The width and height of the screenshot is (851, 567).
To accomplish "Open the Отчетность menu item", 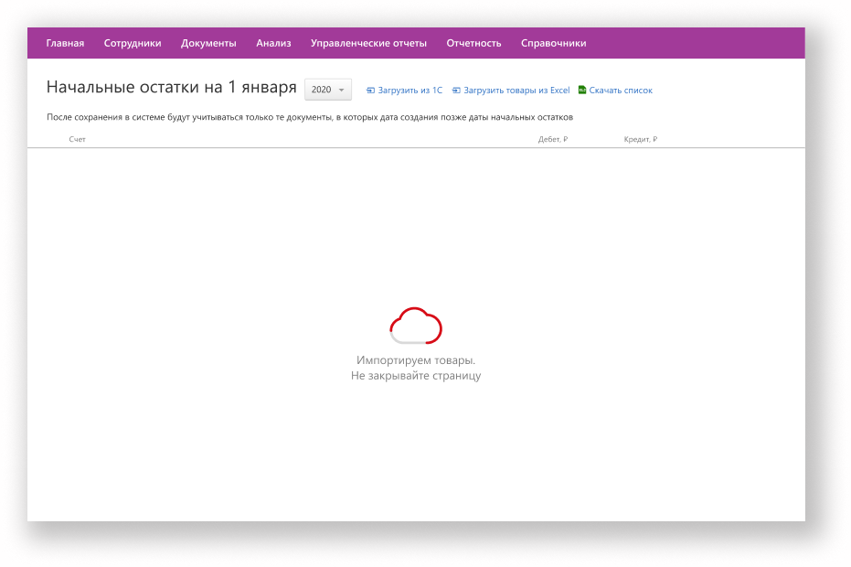I will (473, 44).
